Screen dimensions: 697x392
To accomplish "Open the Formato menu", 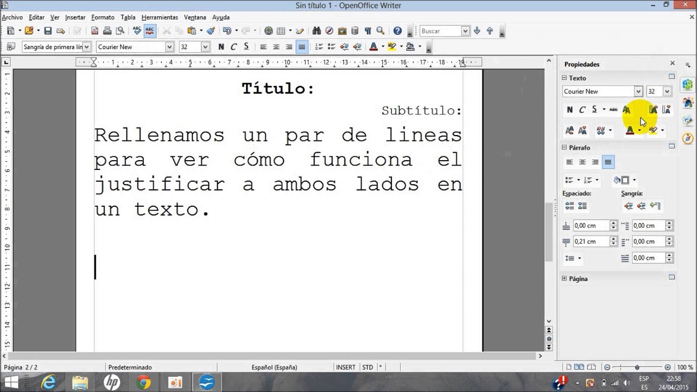I will tap(103, 17).
